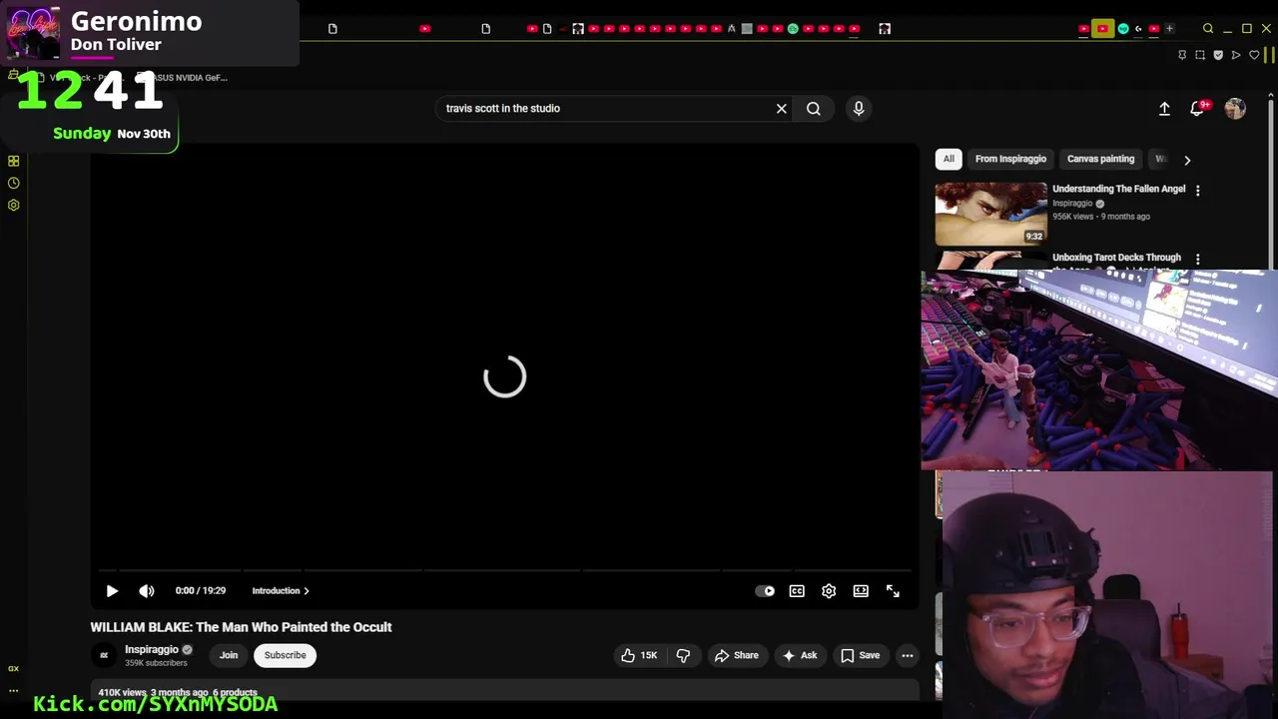Like the video with 15K likes
This screenshot has height=719, width=1278.
point(639,655)
